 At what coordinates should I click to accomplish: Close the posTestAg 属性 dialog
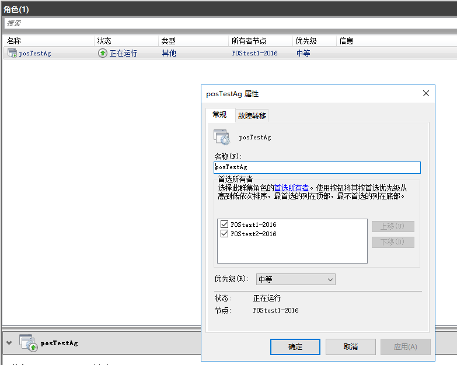(426, 93)
